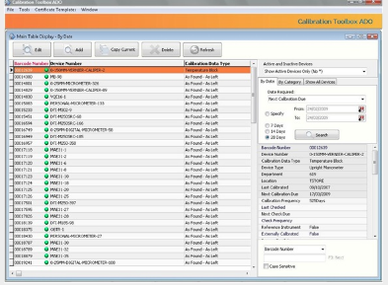Viewport: 388px width, 285px height.
Task: Click green status dot on selected VERNIER-CALIPER-2 row
Action: pyautogui.click(x=46, y=70)
